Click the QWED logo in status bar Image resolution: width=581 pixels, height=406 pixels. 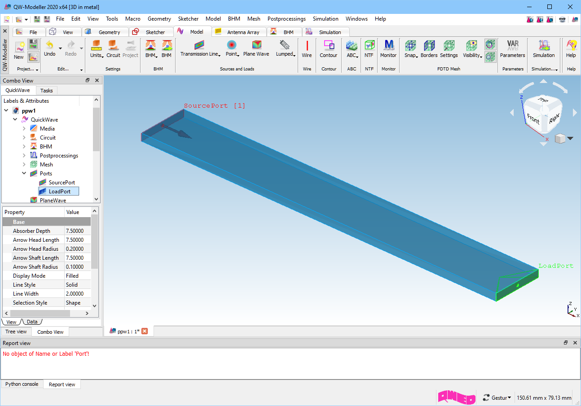pyautogui.click(x=457, y=397)
